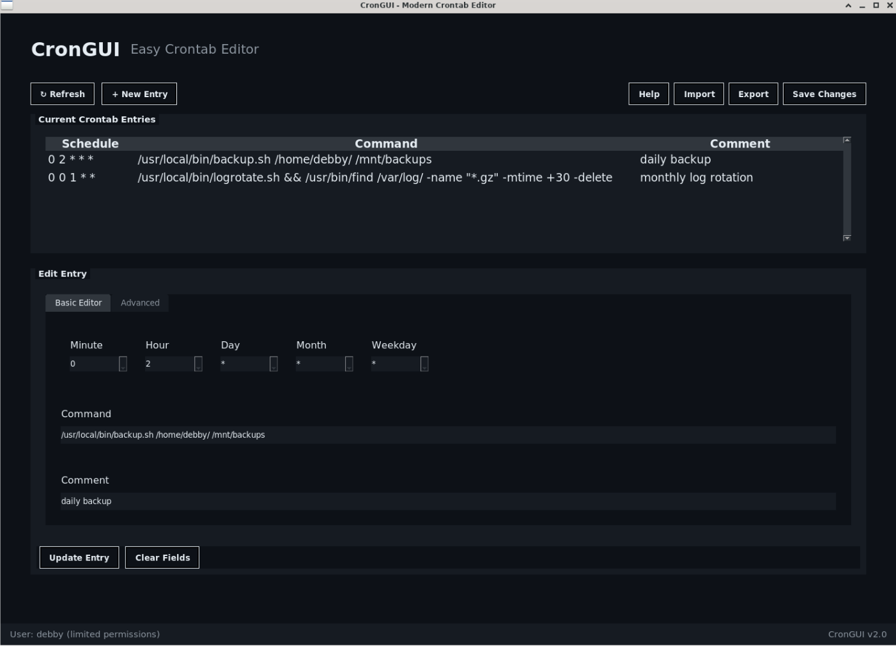Image resolution: width=896 pixels, height=646 pixels.
Task: Open the Weekday value stepper arrow
Action: point(424,364)
